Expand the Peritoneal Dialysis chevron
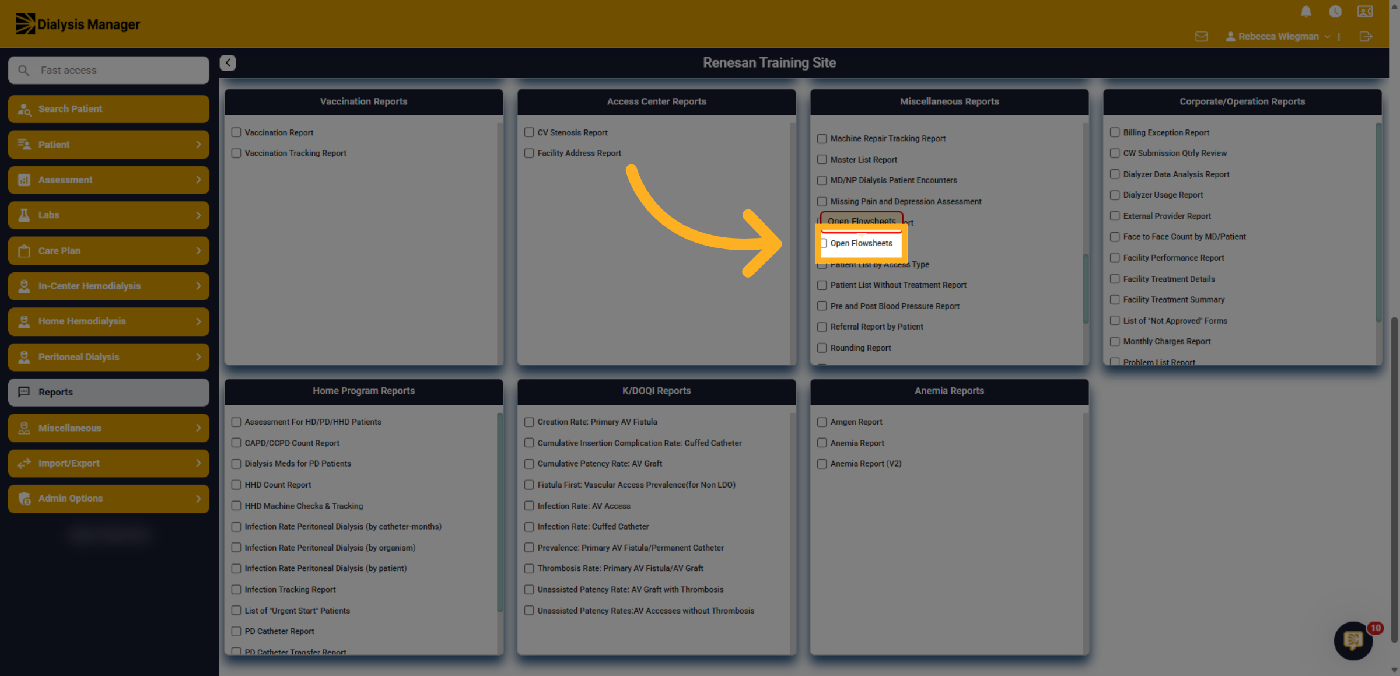Viewport: 1400px width, 676px height. point(198,357)
